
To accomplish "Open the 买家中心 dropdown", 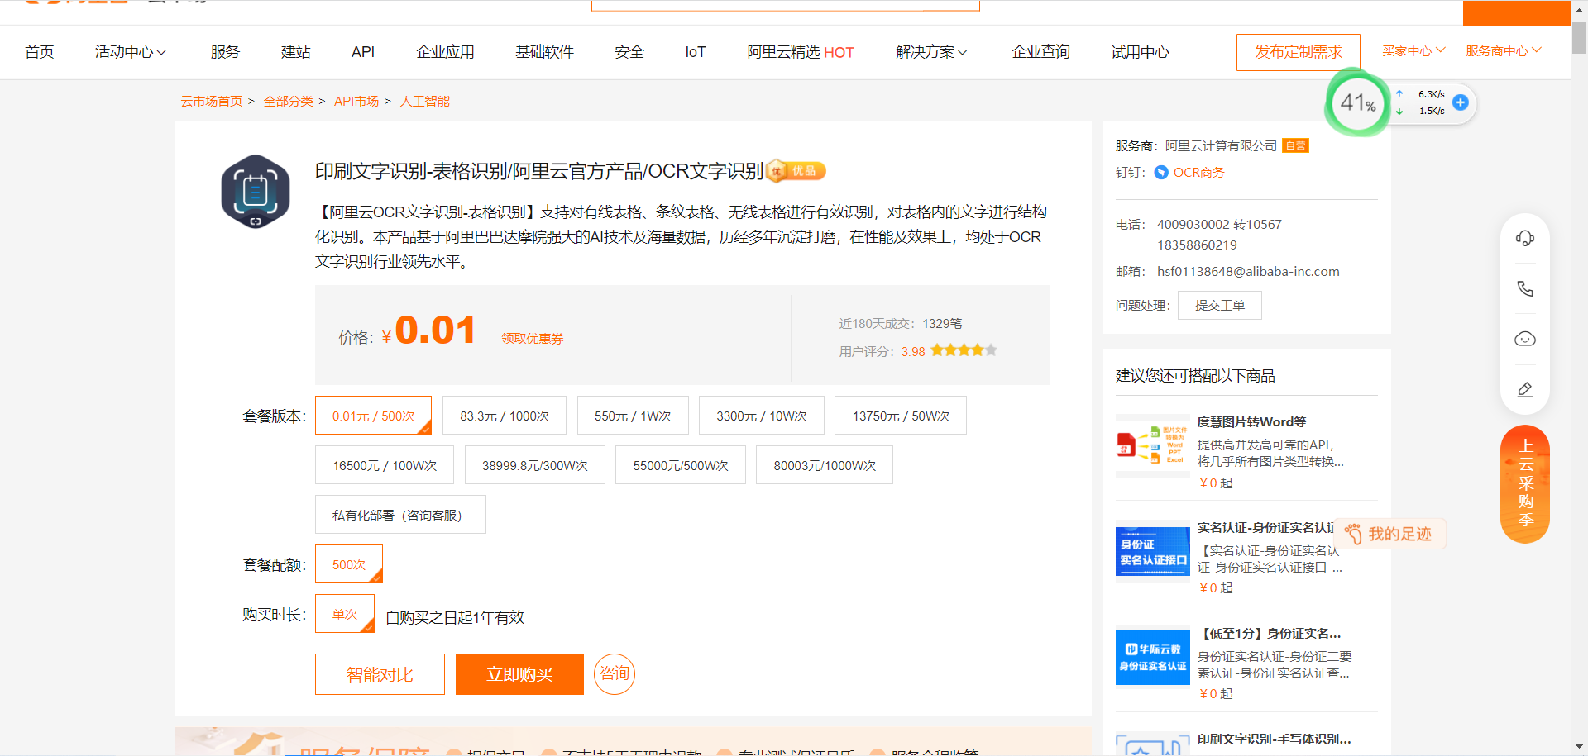I will click(x=1413, y=51).
